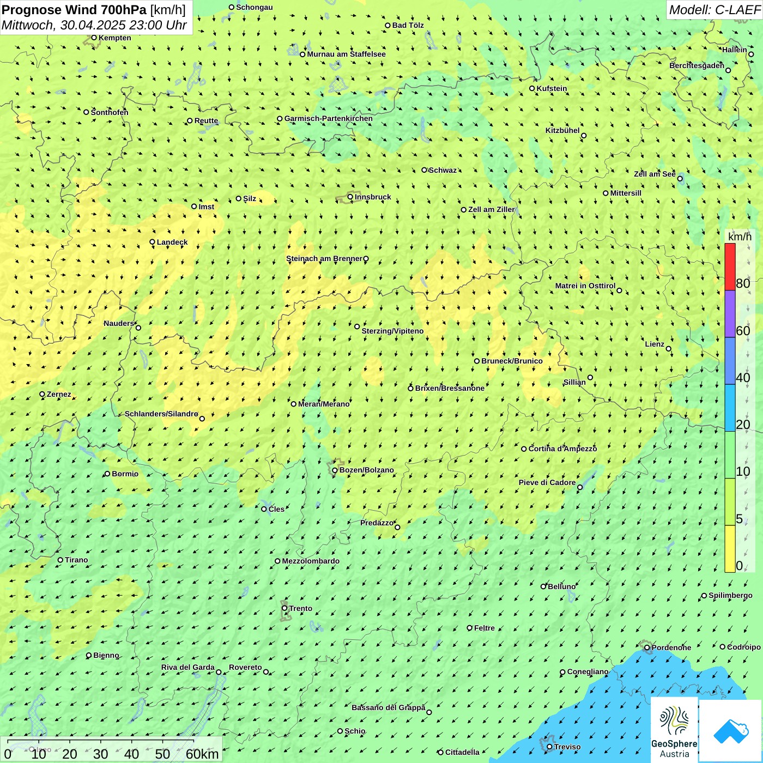Click the Bozen/Bolzano city marker
The height and width of the screenshot is (763, 763).
[x=335, y=470]
